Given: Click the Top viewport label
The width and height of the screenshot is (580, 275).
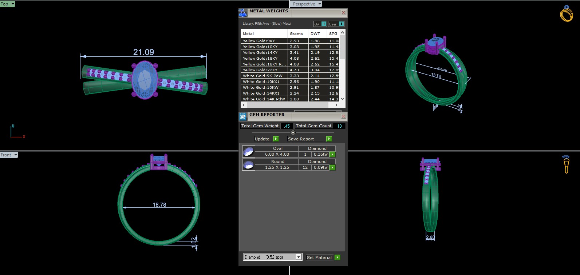Looking at the screenshot, I should click(x=5, y=4).
